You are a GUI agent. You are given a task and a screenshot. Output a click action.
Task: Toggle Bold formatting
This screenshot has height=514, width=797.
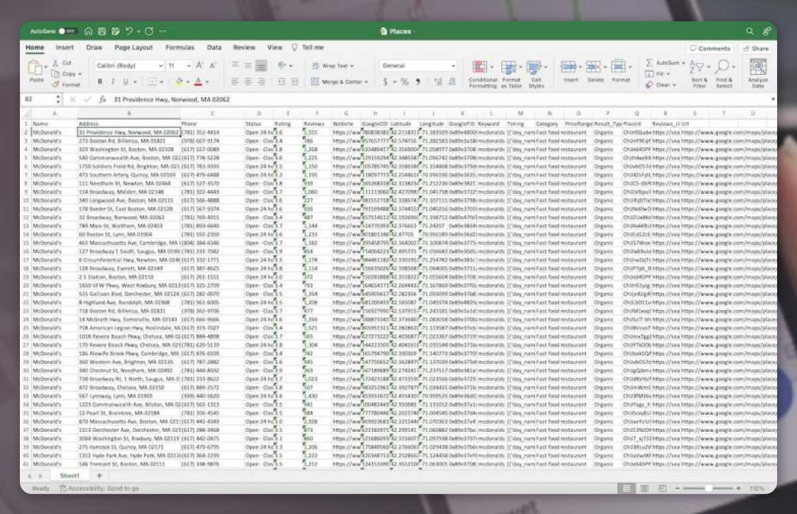100,81
